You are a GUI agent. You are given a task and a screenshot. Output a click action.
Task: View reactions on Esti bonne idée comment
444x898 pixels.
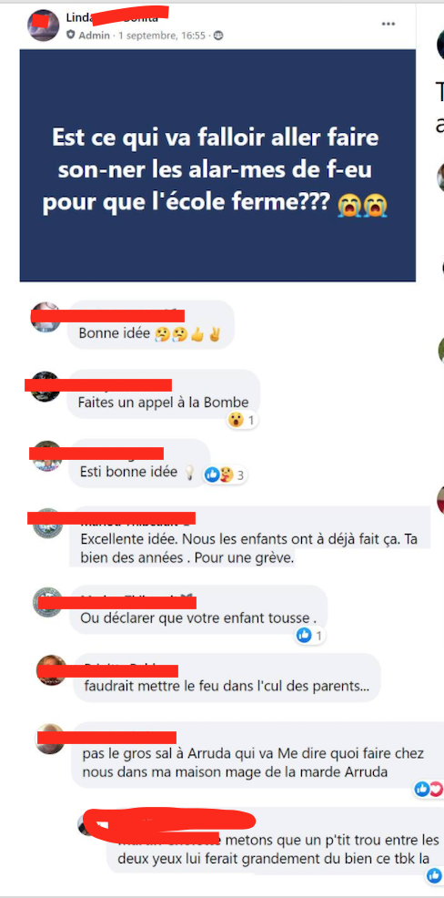[x=226, y=475]
